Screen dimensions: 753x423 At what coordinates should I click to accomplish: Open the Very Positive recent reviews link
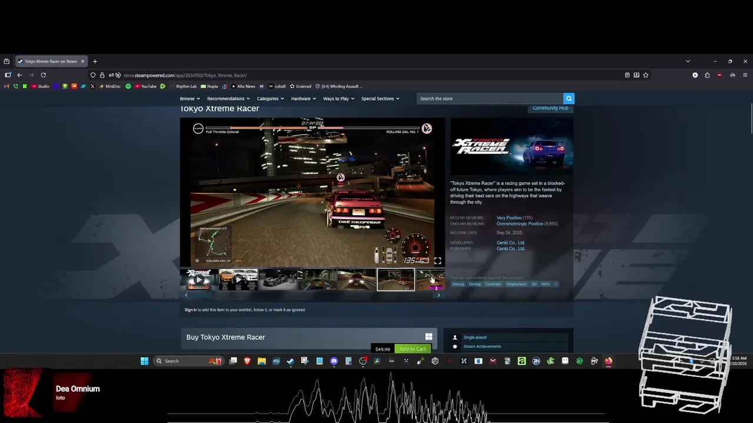509,218
